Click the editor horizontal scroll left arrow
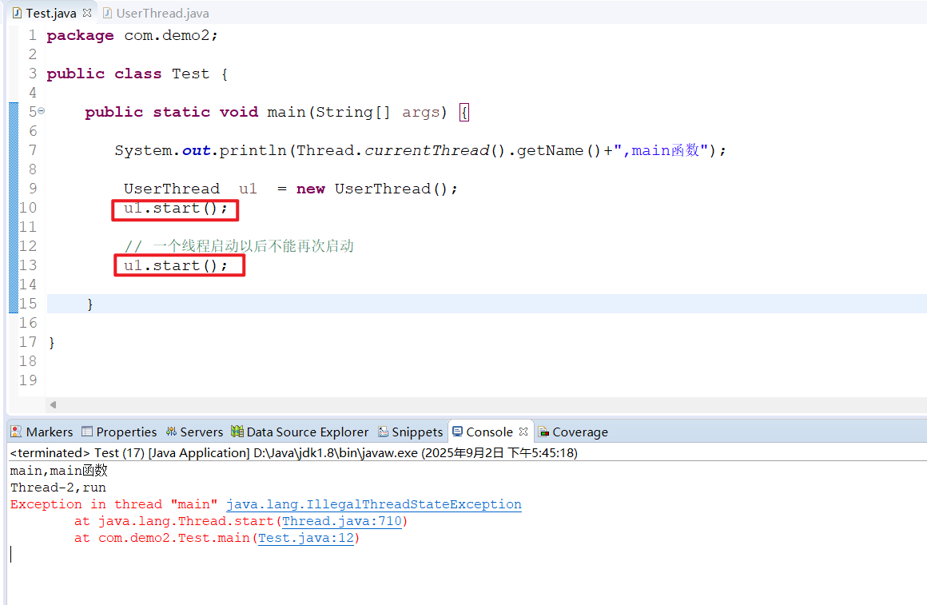This screenshot has height=605, width=927. point(54,404)
